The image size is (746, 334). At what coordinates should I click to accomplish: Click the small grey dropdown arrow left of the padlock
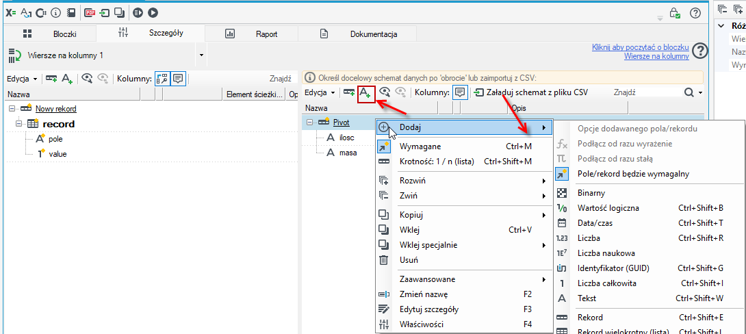(x=660, y=18)
